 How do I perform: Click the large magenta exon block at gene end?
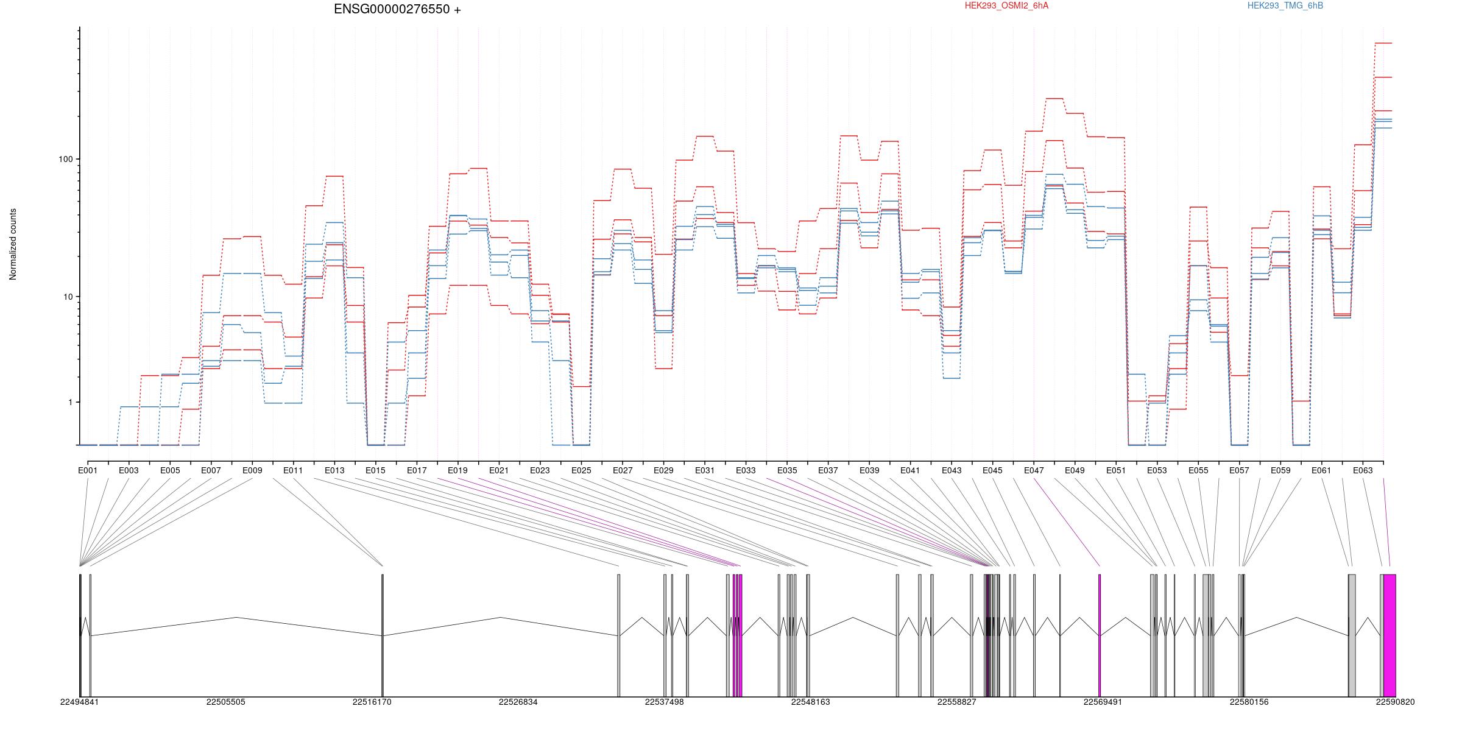(1390, 635)
